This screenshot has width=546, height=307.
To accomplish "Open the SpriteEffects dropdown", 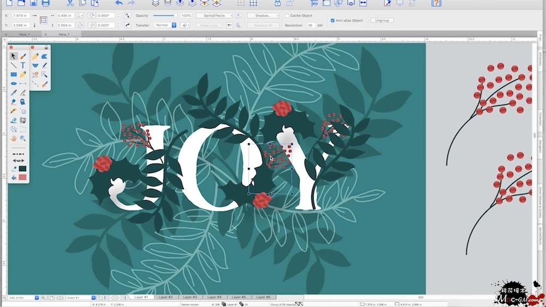I will click(214, 16).
